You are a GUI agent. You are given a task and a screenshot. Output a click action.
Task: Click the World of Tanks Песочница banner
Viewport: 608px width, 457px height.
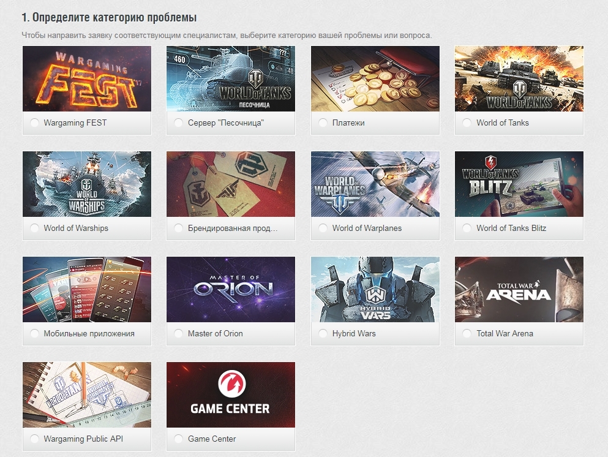[231, 79]
